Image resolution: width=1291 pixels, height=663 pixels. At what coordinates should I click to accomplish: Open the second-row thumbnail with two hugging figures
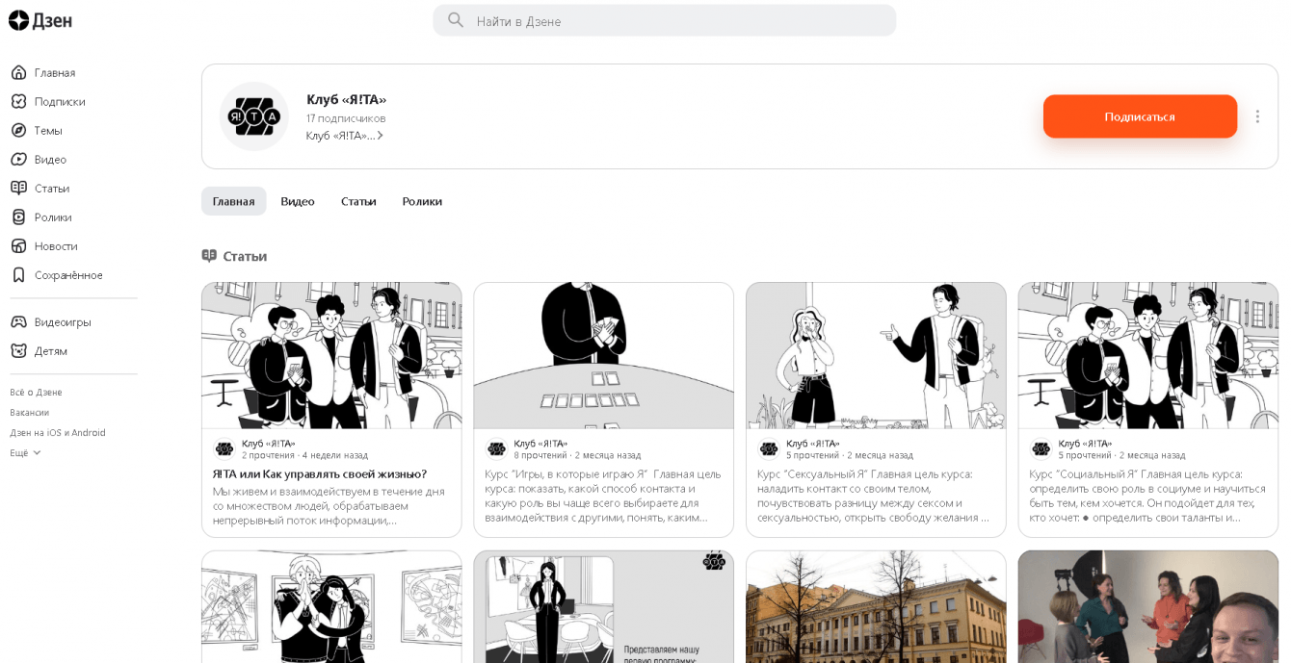pyautogui.click(x=331, y=607)
